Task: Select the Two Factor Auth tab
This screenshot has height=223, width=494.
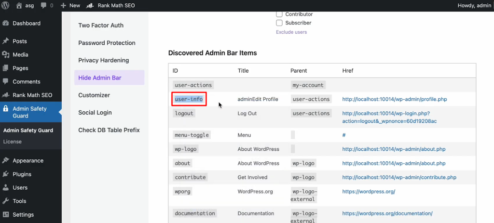Action: click(x=101, y=26)
